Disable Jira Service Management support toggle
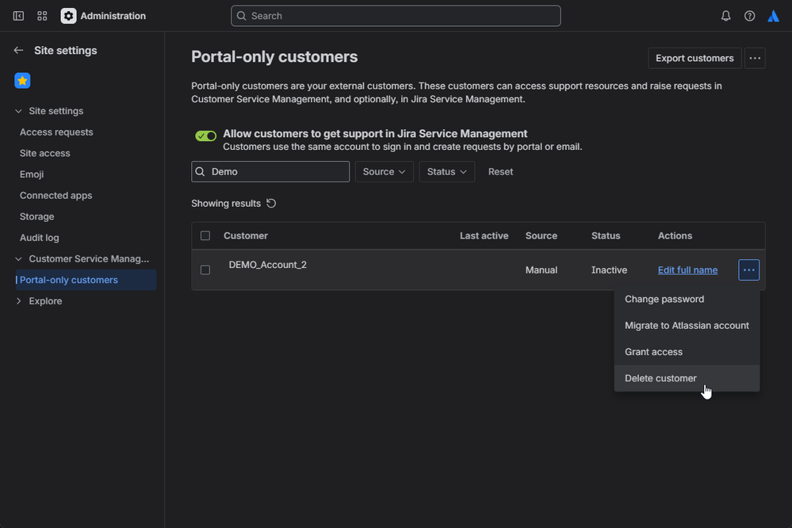Screen dimensions: 792x528 pos(206,136)
